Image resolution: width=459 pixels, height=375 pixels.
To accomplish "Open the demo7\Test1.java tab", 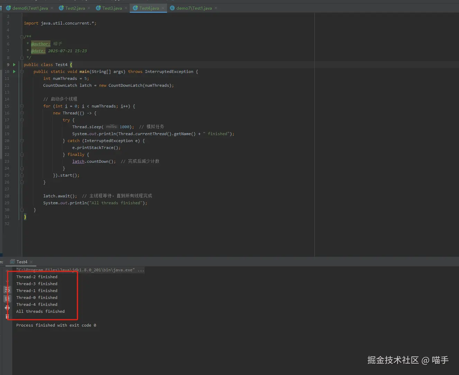I will [194, 8].
